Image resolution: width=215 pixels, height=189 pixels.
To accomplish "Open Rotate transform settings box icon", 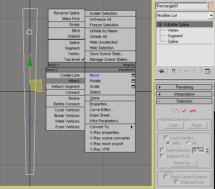I will pos(133,81).
